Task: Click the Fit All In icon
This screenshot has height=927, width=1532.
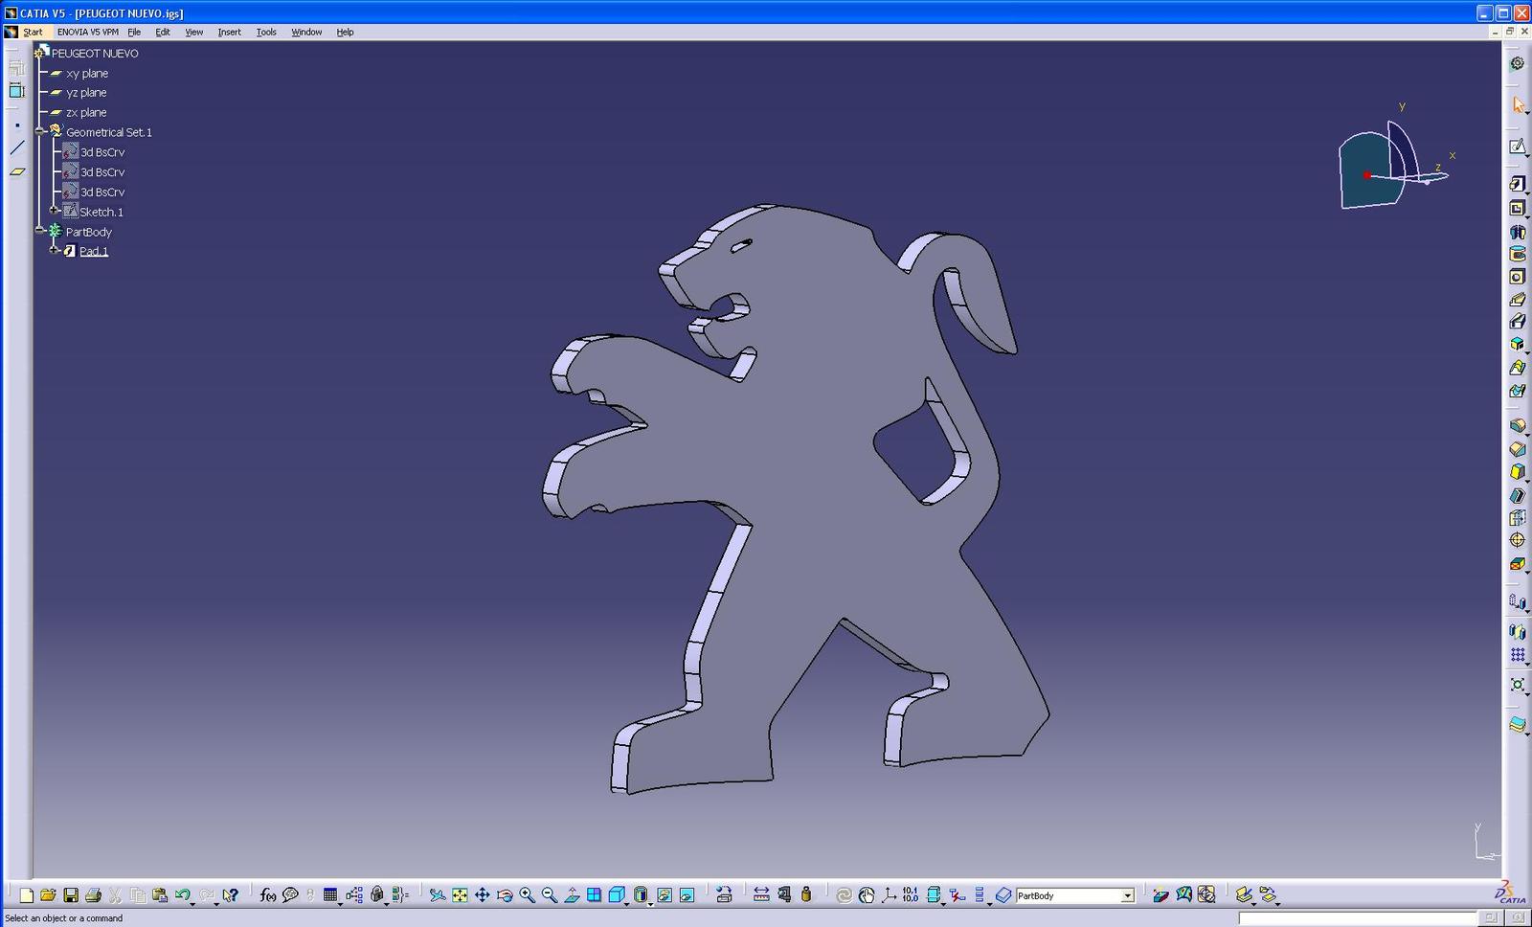Action: point(460,895)
